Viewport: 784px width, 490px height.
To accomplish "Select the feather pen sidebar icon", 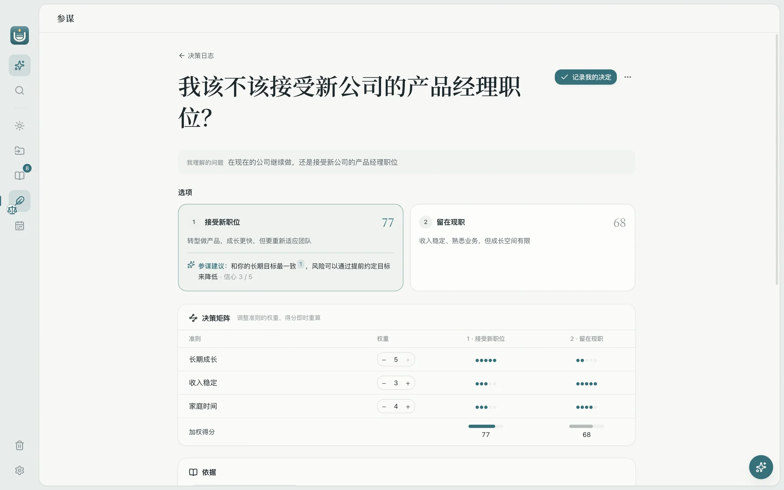I will (20, 201).
